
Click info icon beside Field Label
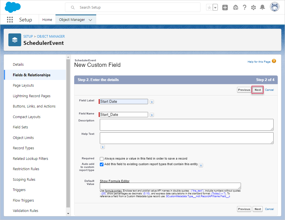coord(152,102)
